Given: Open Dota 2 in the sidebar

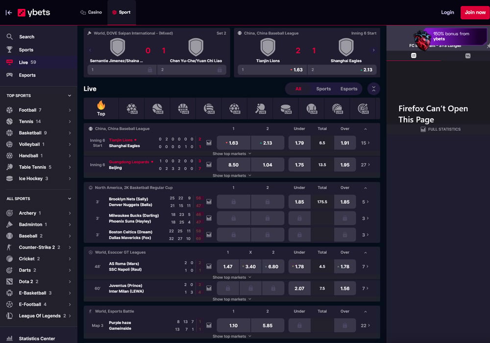Looking at the screenshot, I should [38, 281].
